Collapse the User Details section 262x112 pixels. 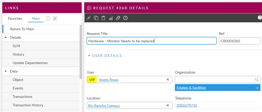coord(89,56)
